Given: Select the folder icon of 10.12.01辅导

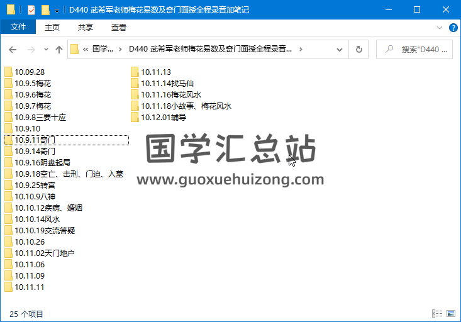Looking at the screenshot, I should 135,118.
